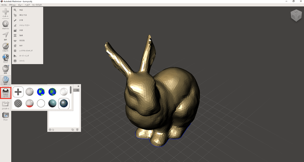
Task: Open the ビュー (View) menu
Action: (x=20, y=5)
